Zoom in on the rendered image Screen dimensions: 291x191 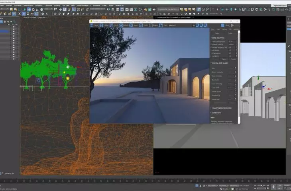click(x=197, y=25)
